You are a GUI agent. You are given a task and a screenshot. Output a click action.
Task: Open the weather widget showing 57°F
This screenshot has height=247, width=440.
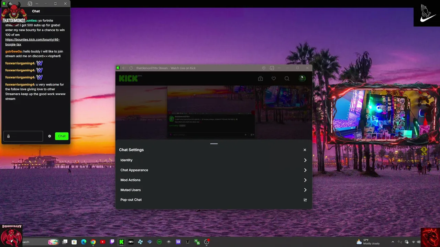click(x=368, y=242)
